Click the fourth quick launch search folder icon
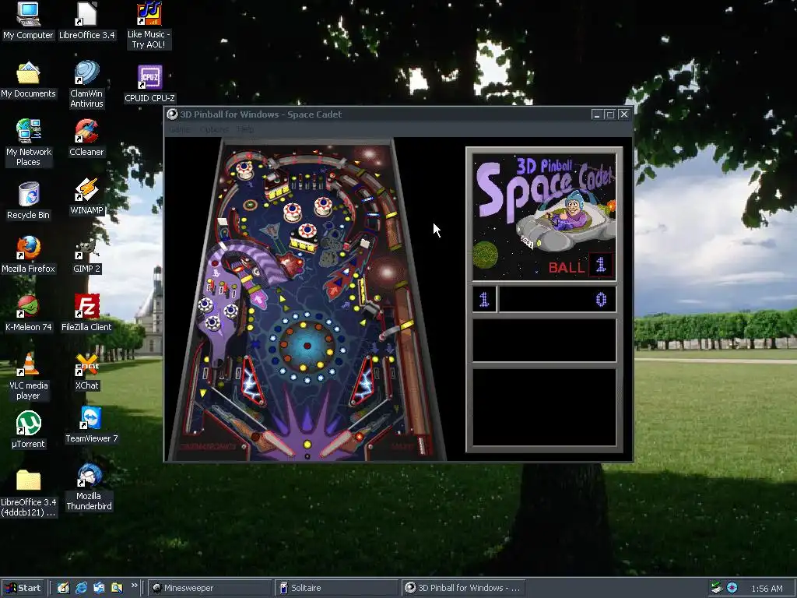This screenshot has width=797, height=598. click(x=117, y=588)
